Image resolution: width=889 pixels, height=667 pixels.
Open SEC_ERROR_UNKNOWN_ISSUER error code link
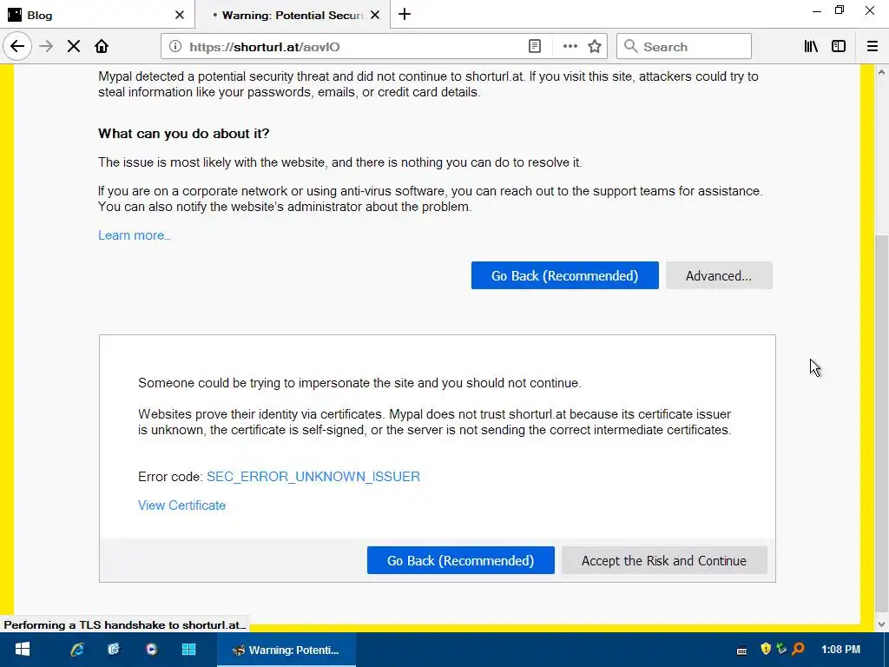coord(313,477)
